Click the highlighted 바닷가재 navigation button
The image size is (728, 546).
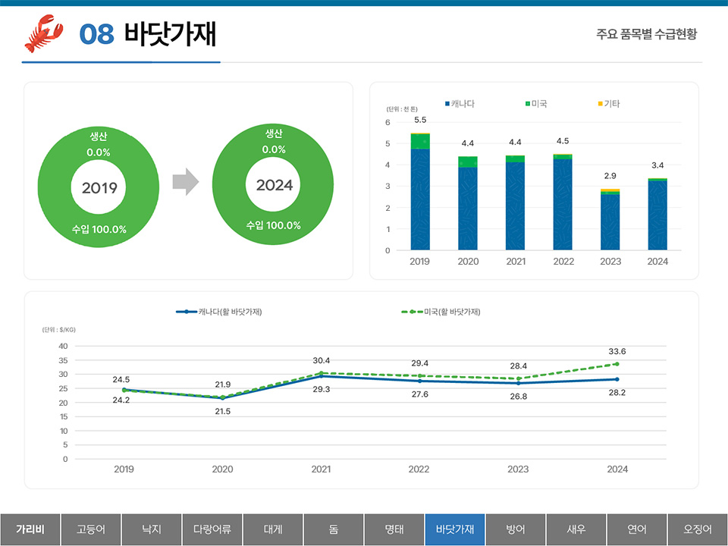[x=454, y=529]
